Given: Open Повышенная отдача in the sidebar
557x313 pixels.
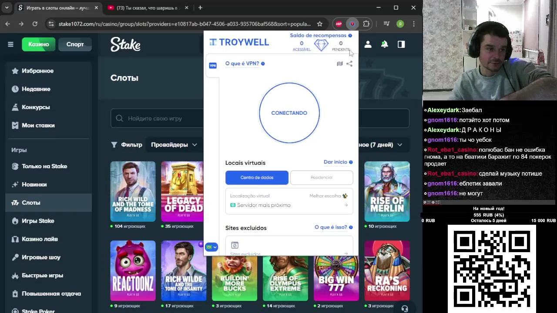Looking at the screenshot, I should pos(48,294).
